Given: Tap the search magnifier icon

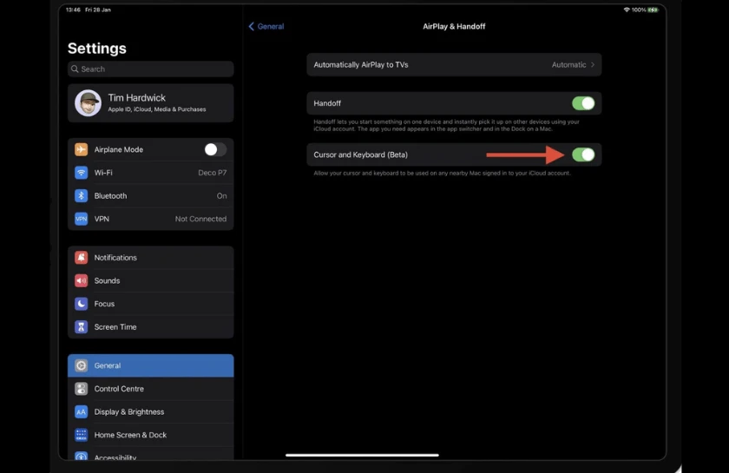Looking at the screenshot, I should (x=75, y=69).
